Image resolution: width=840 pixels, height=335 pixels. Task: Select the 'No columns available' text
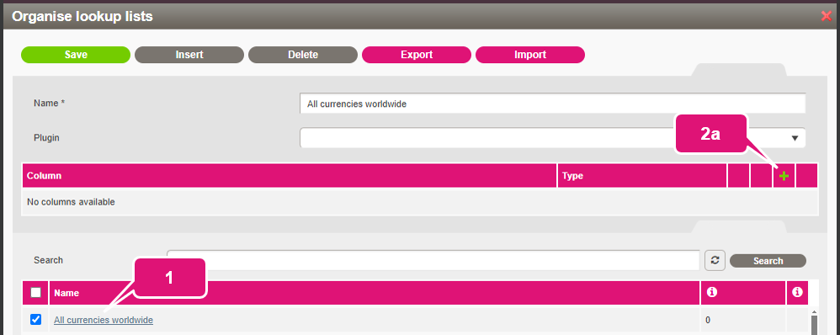point(71,202)
